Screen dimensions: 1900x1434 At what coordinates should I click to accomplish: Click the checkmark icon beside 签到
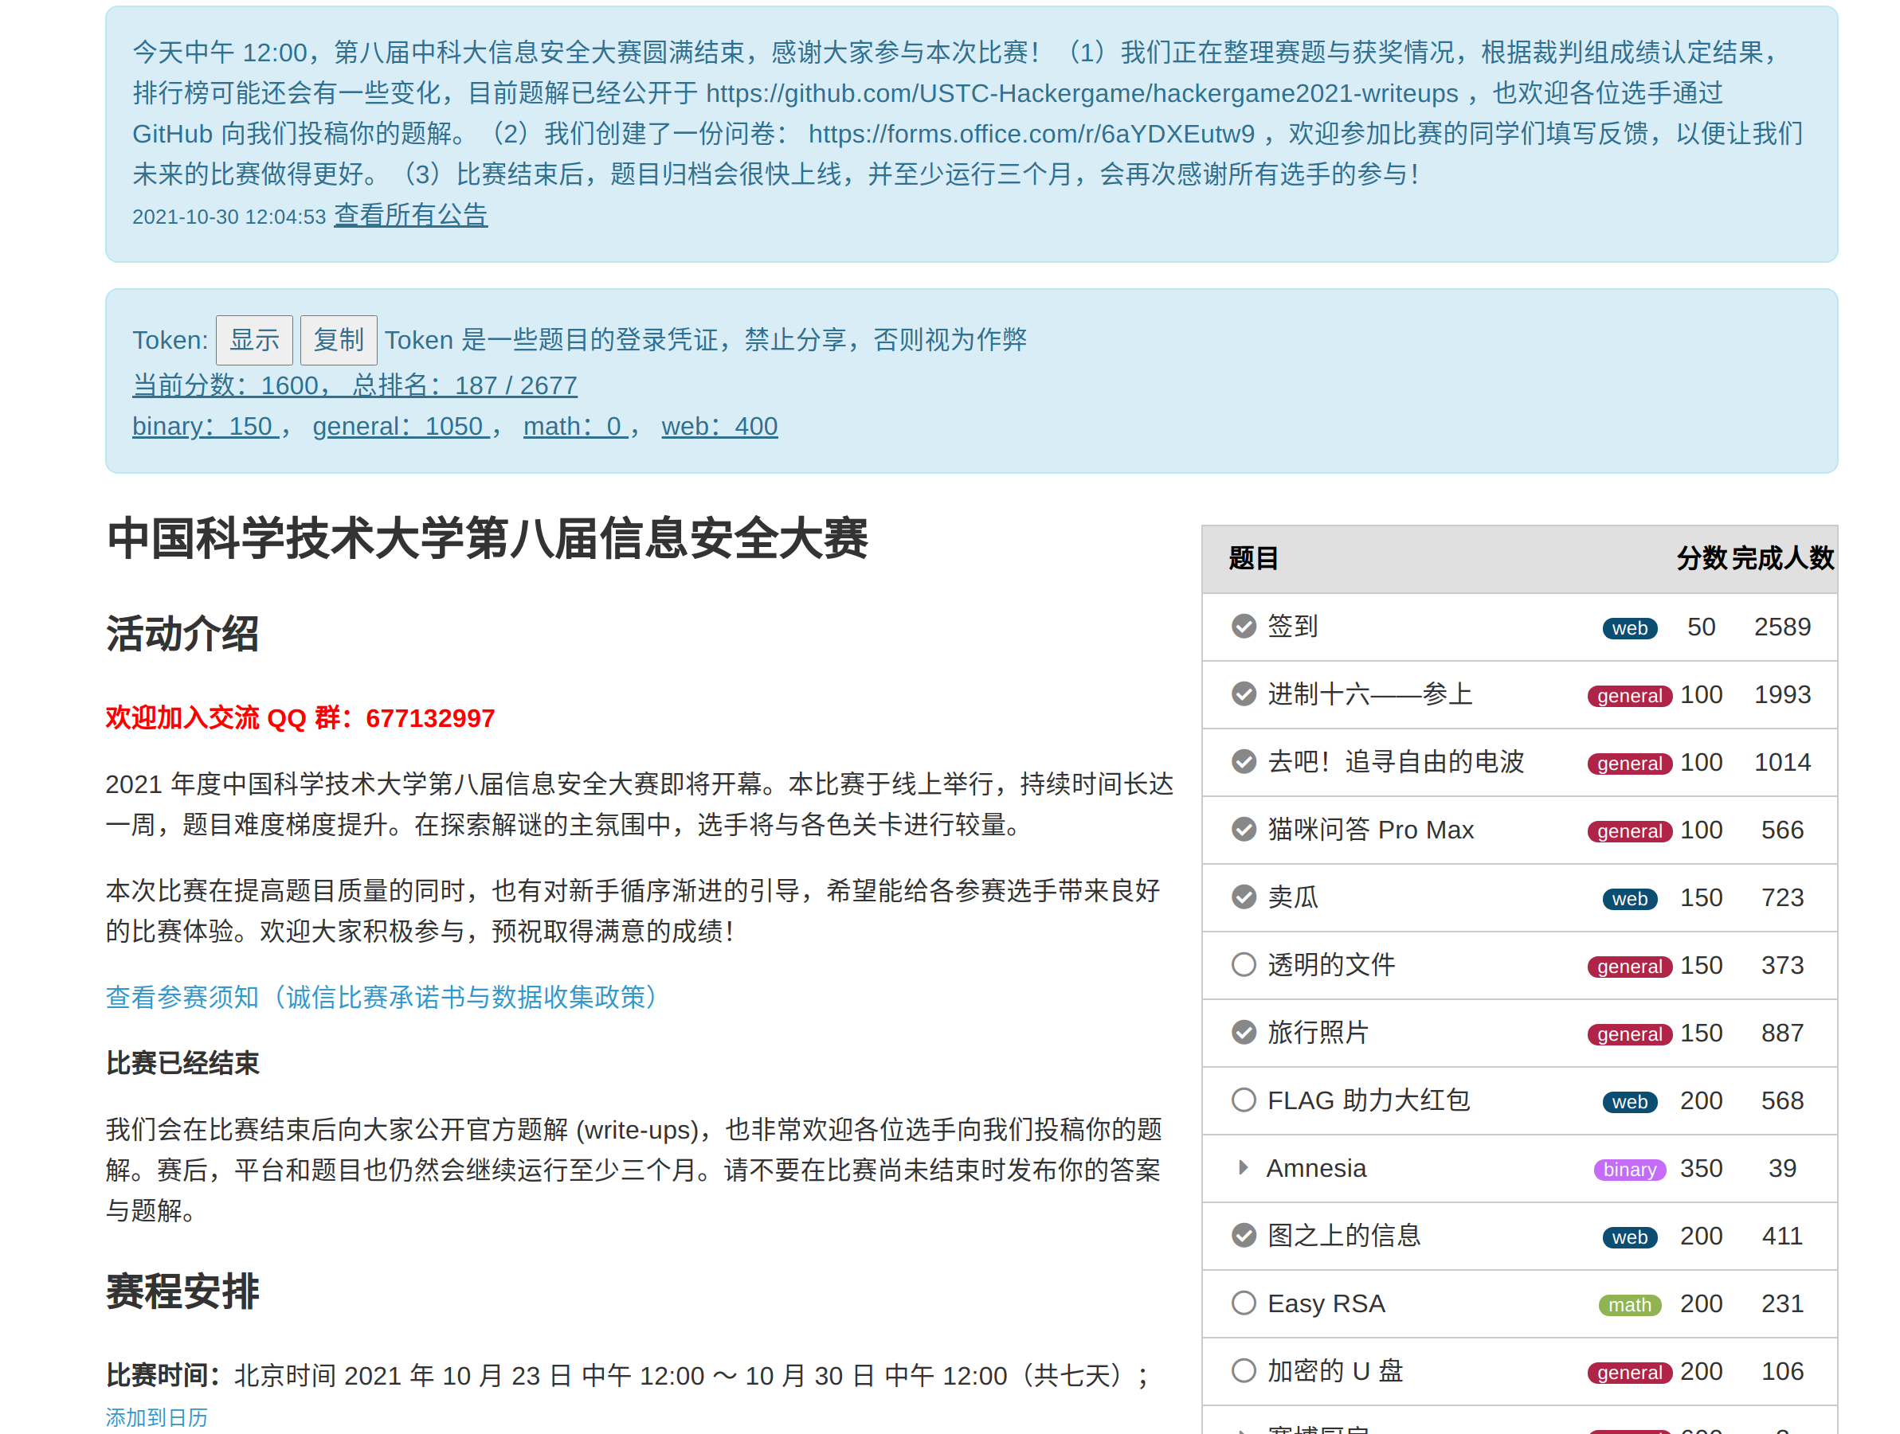click(1243, 626)
